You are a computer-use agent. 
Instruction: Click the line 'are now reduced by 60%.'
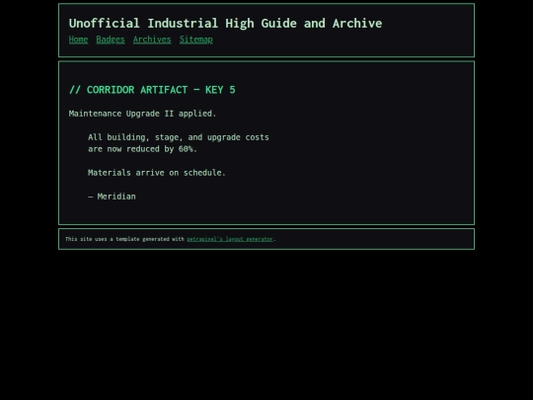pyautogui.click(x=142, y=149)
